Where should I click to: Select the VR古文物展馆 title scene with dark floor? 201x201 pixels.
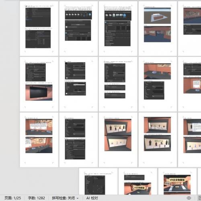click(177, 183)
